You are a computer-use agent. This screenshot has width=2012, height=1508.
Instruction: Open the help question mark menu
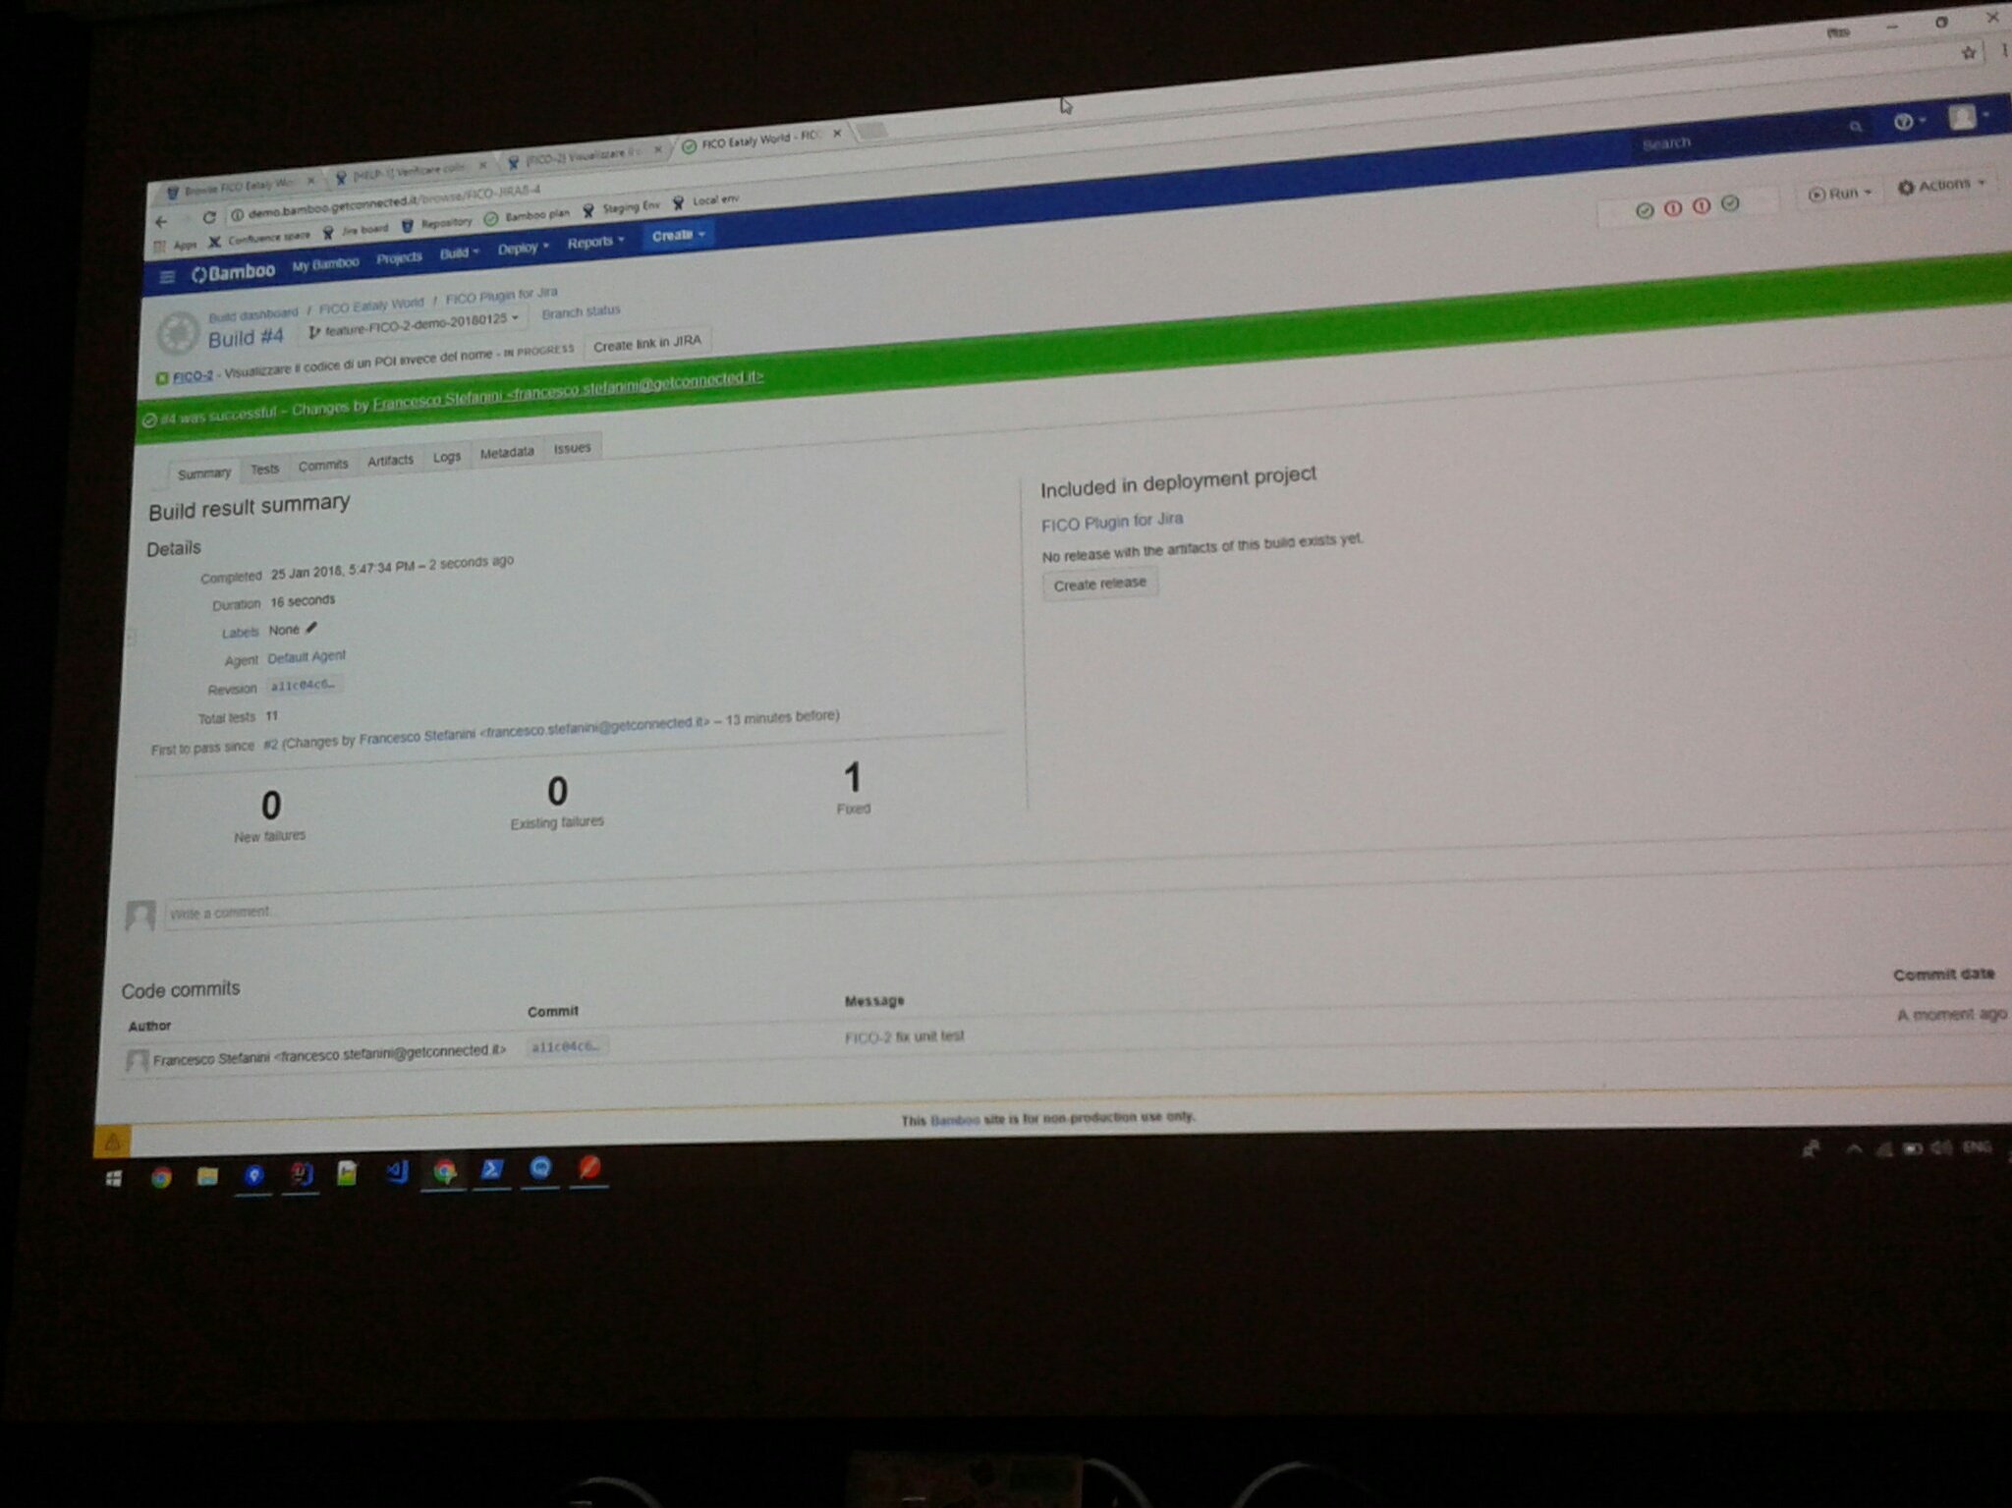point(1905,122)
